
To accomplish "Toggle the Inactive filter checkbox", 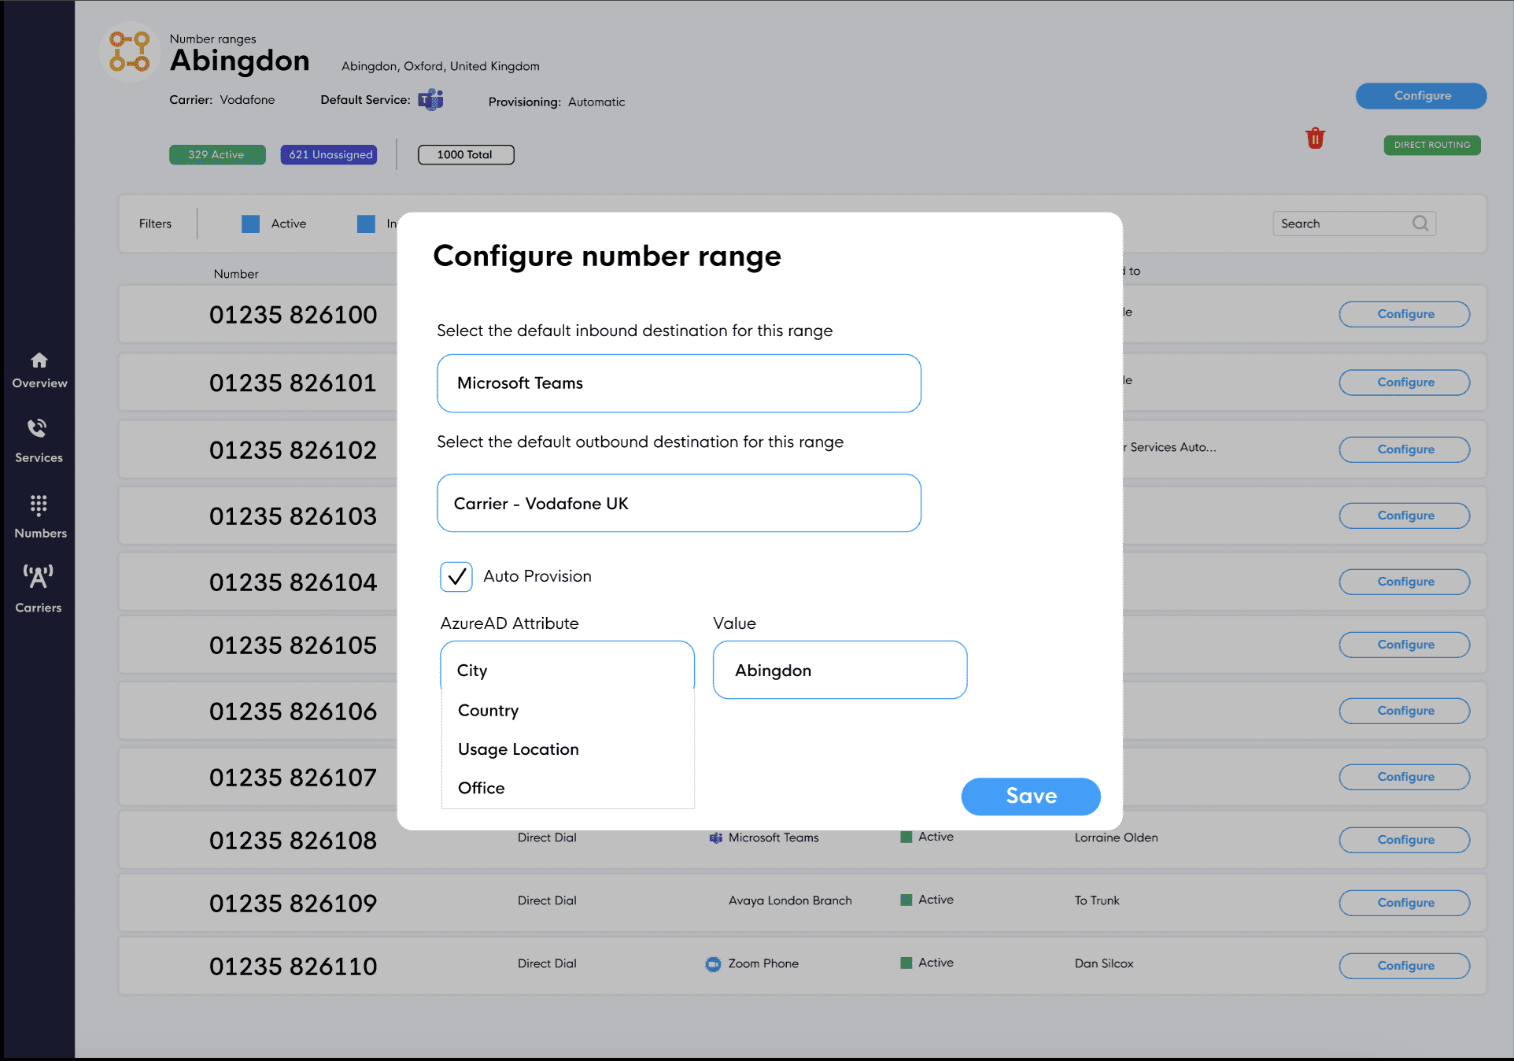I will pos(366,224).
